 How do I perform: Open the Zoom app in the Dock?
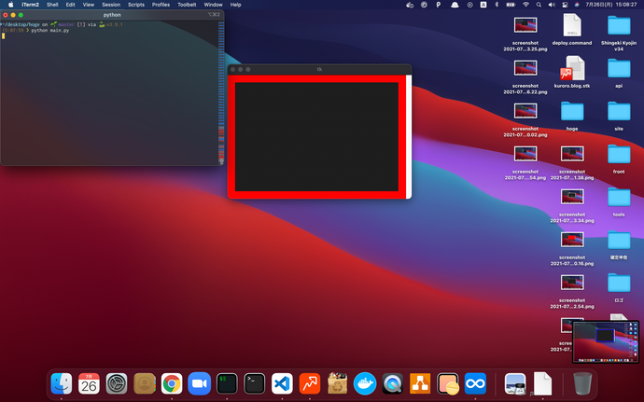(x=199, y=383)
